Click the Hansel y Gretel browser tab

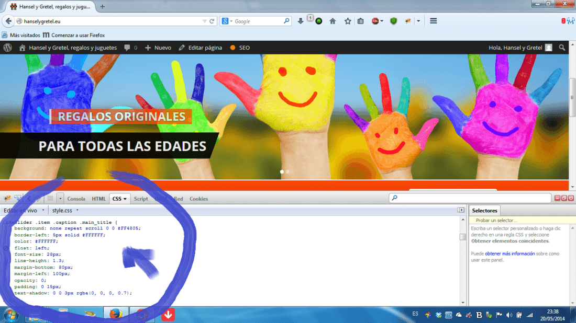click(x=51, y=7)
